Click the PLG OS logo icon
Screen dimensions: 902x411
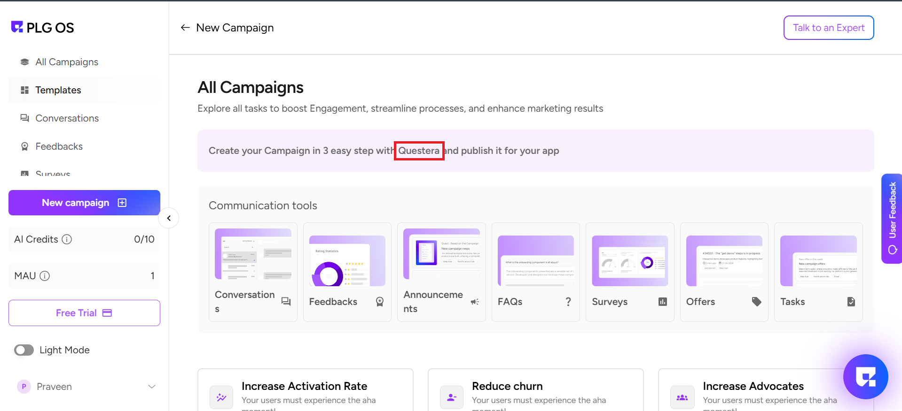(x=17, y=27)
